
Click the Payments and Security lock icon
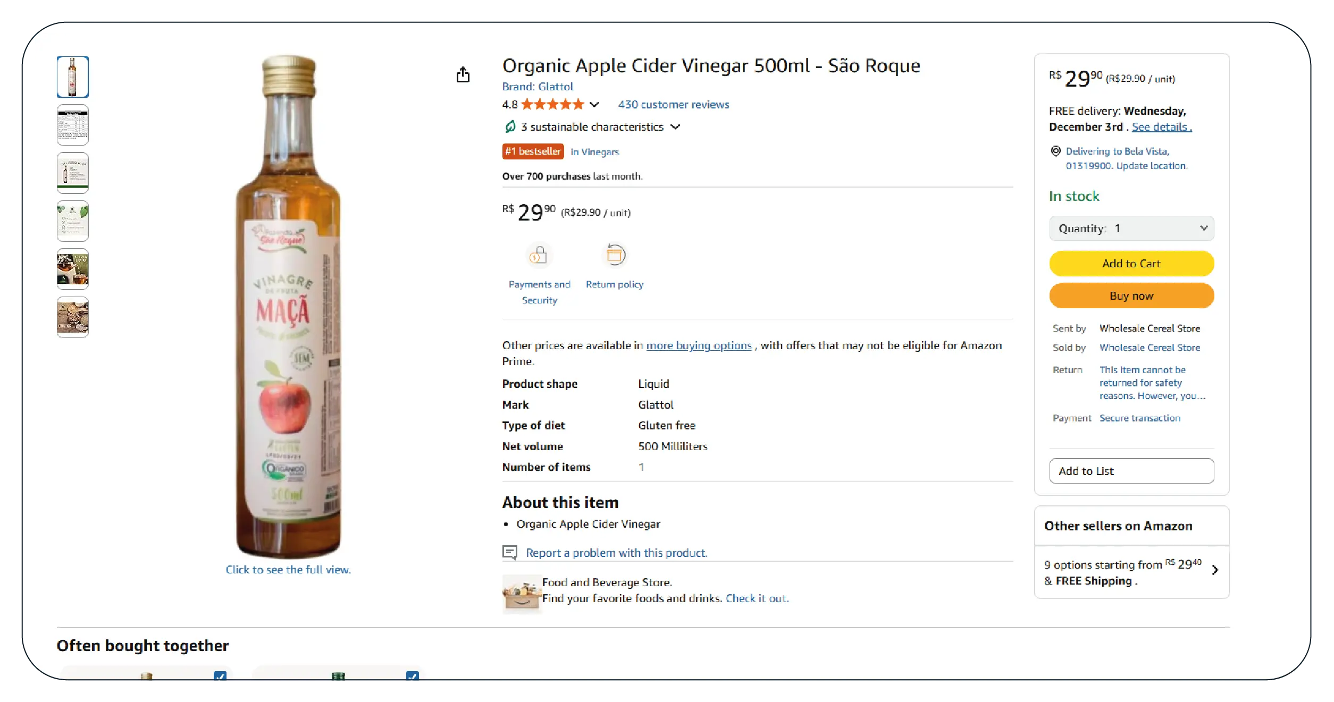[x=539, y=255]
